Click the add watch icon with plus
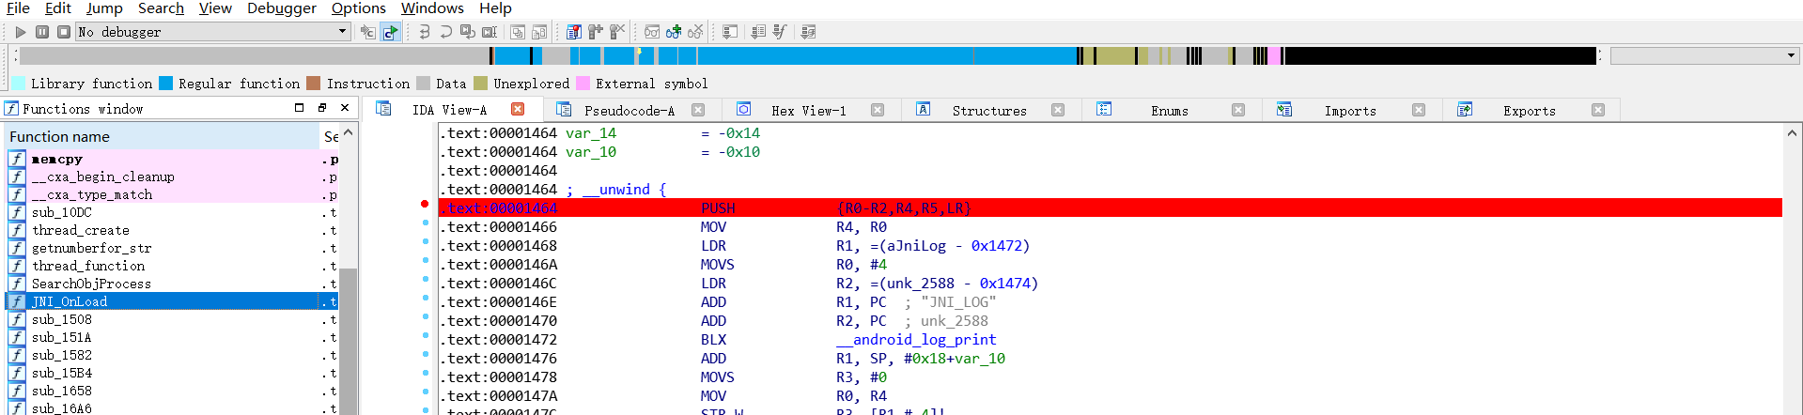Screen dimensions: 1803x415 [x=674, y=32]
